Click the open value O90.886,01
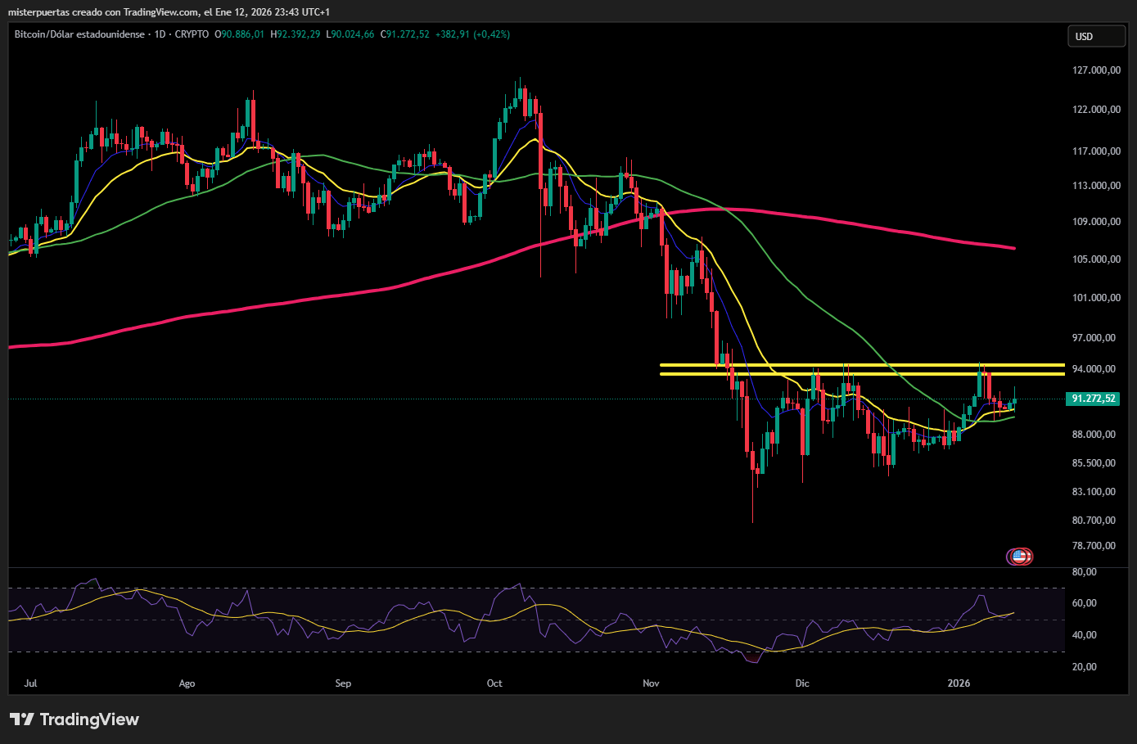The width and height of the screenshot is (1137, 744). (239, 34)
